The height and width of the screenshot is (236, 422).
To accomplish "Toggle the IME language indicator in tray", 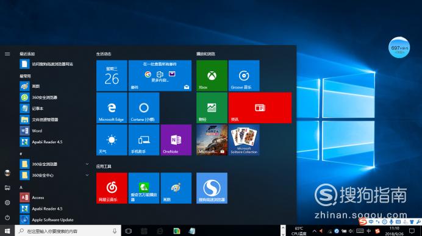I will click(x=369, y=231).
